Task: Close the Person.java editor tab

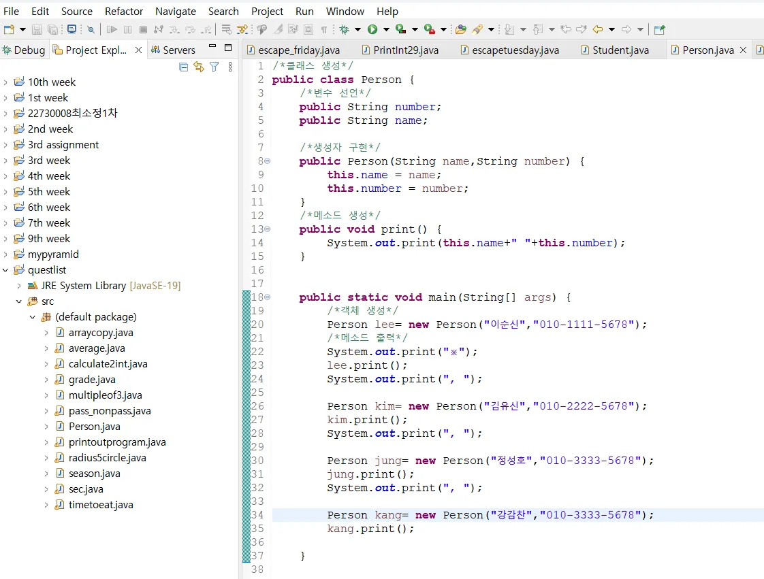Action: (x=743, y=50)
